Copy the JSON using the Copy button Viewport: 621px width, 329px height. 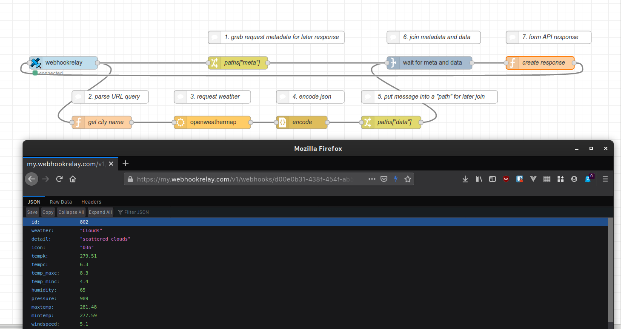pyautogui.click(x=48, y=212)
